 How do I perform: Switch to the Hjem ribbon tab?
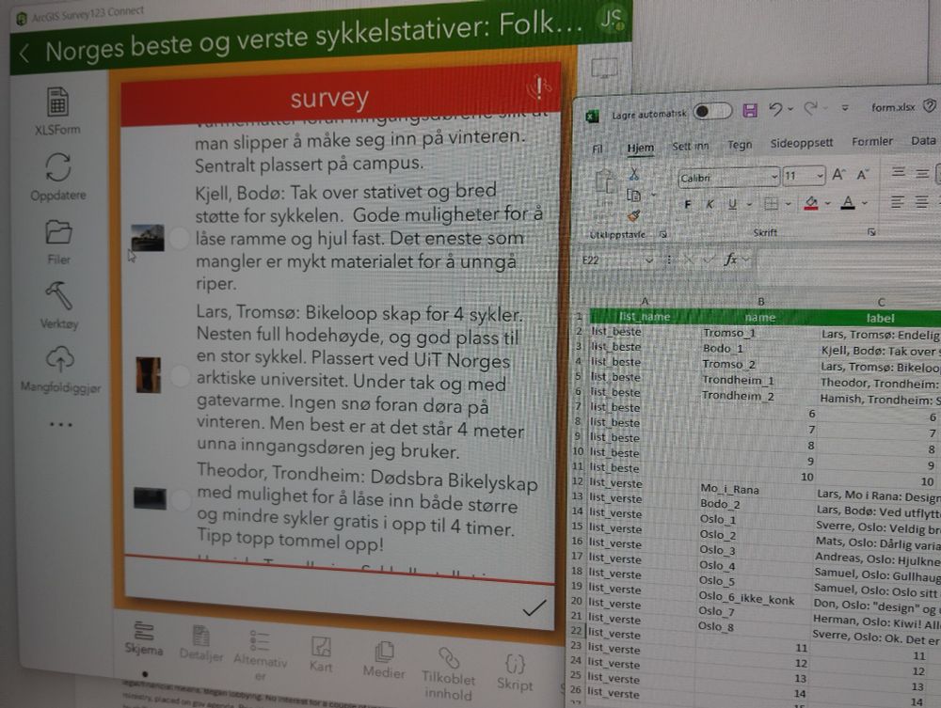coord(640,148)
